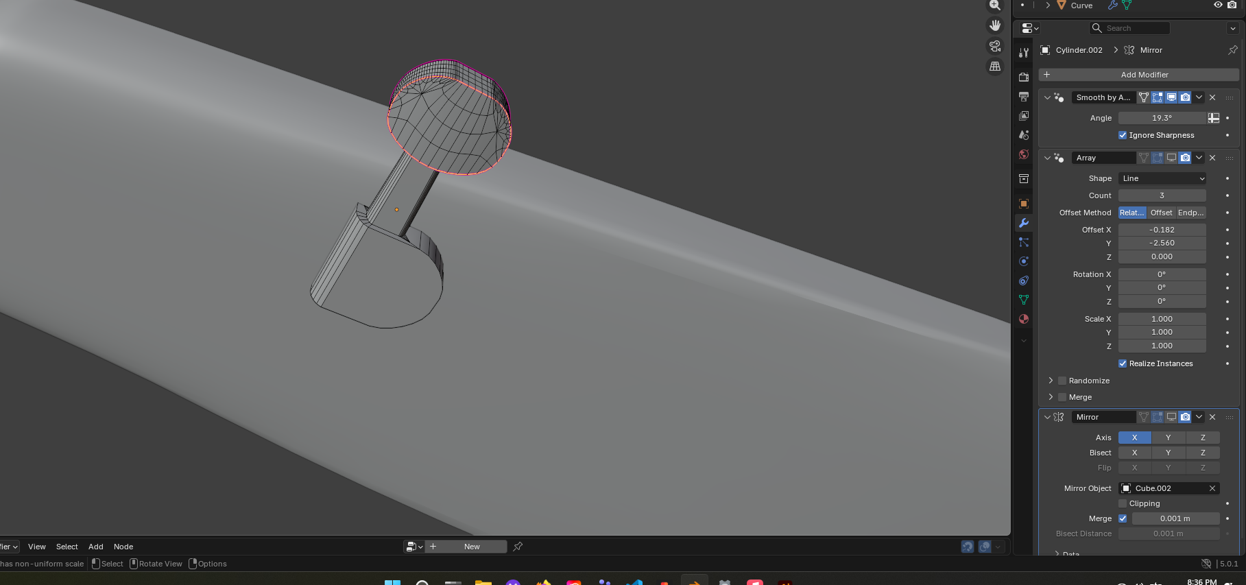Screen dimensions: 1246x585
Task: Collapse the Smooth by Angle modifier panel
Action: point(1047,97)
